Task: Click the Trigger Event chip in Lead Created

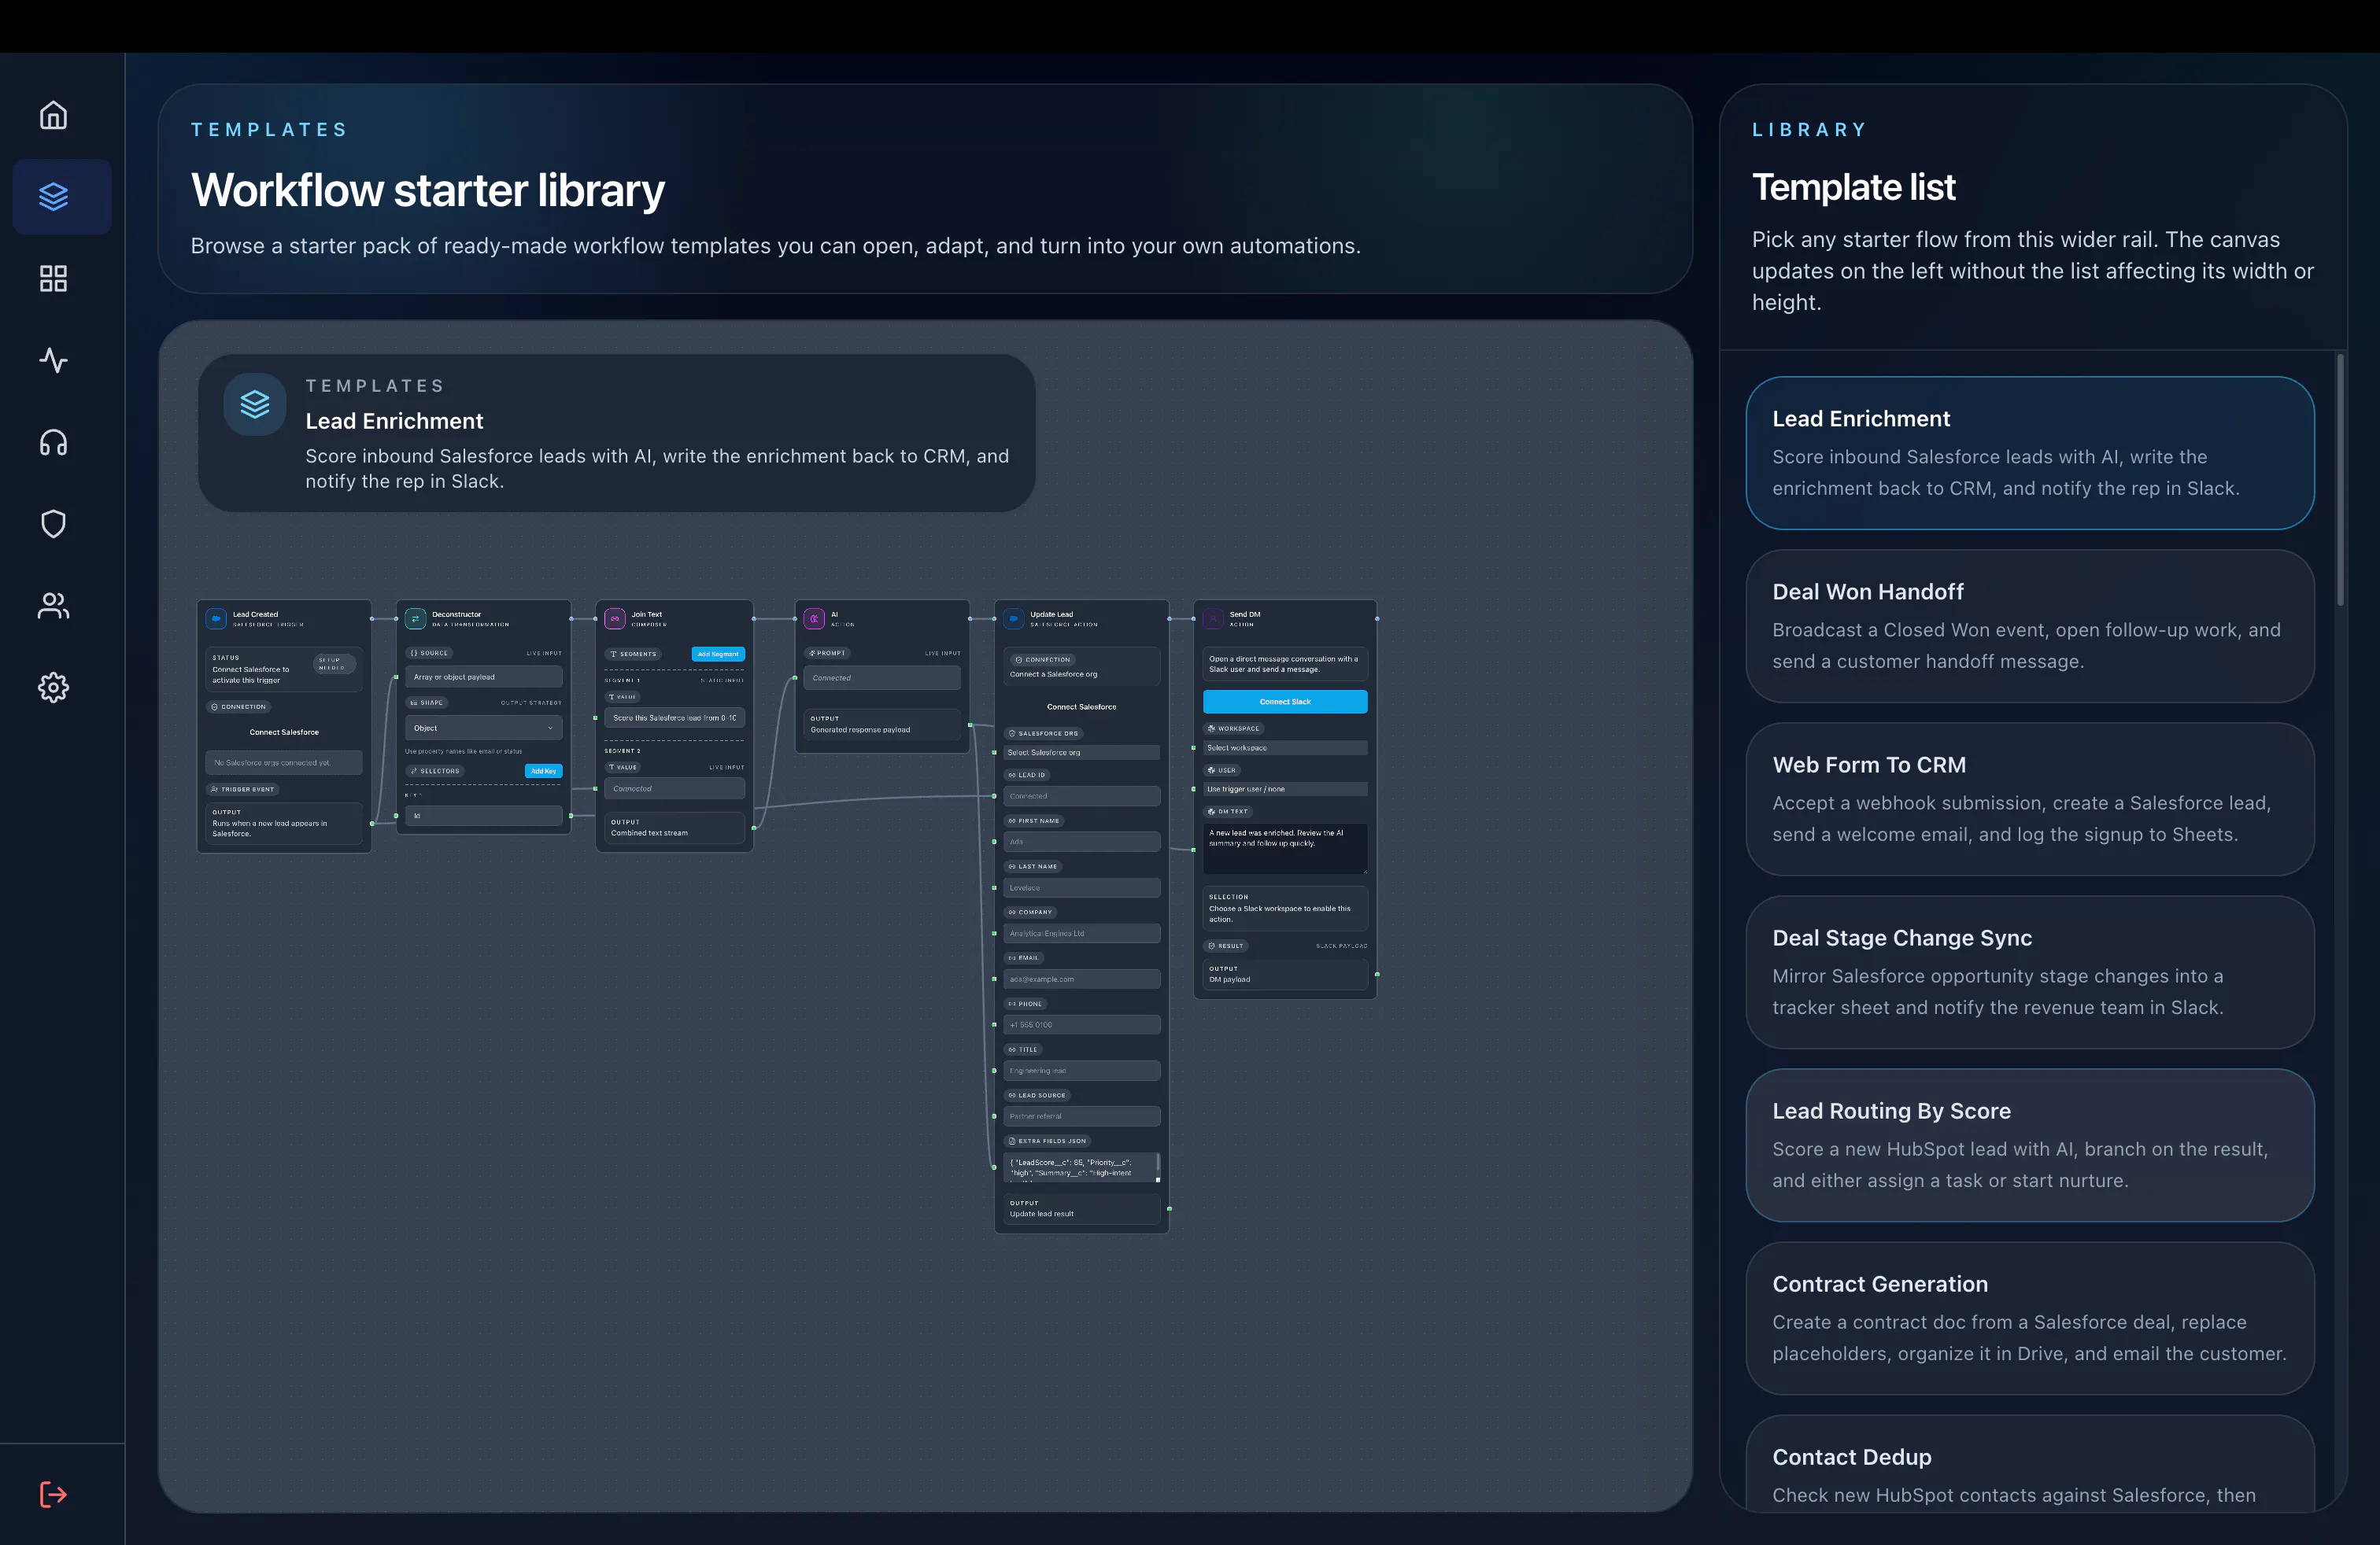Action: (242, 790)
